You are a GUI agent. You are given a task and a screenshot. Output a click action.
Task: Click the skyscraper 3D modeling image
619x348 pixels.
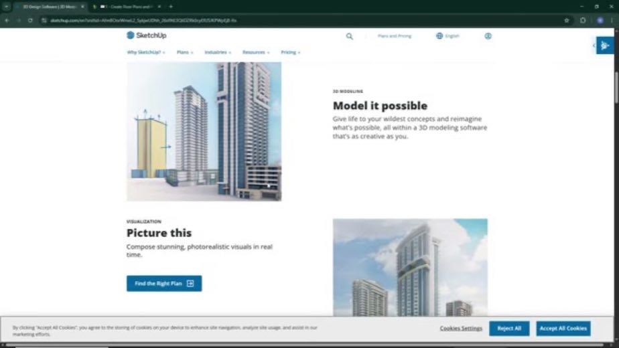204,131
